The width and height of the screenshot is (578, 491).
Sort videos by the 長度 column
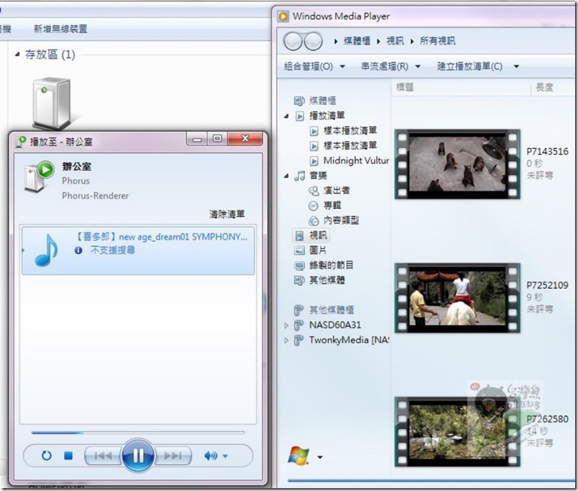tap(544, 88)
